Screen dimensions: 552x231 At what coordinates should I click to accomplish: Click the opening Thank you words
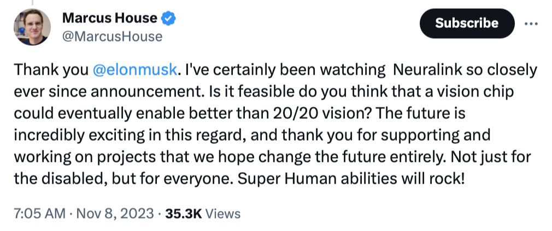51,70
